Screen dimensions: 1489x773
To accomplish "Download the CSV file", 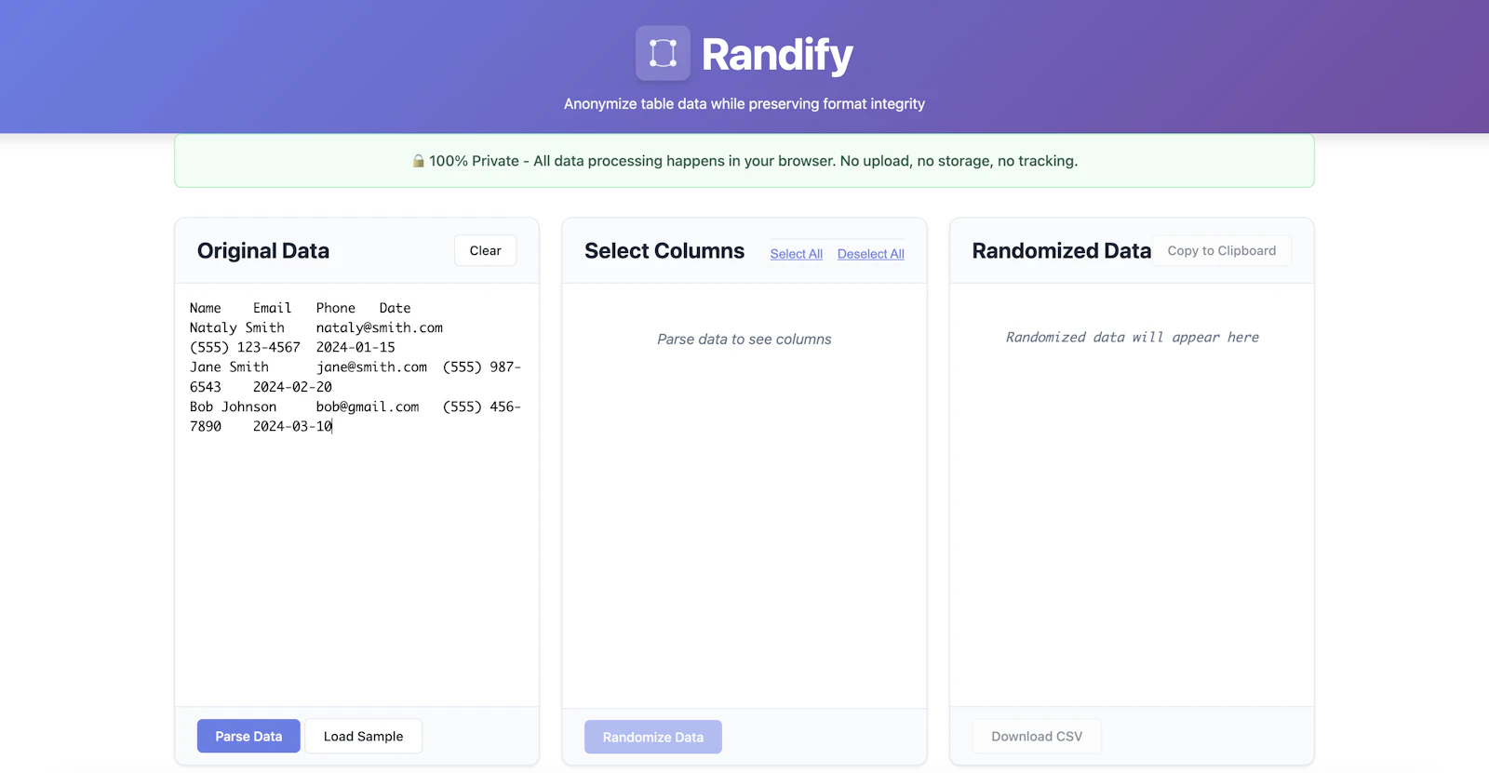I will click(x=1037, y=736).
